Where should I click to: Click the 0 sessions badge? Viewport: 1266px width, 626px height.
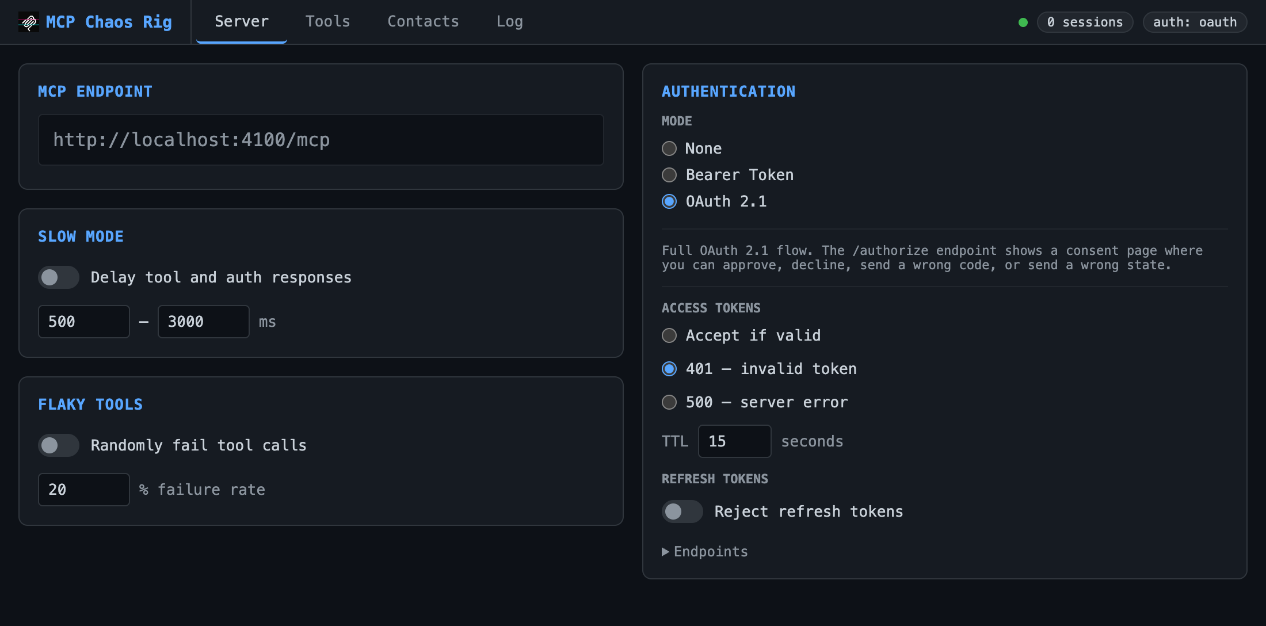pos(1084,22)
